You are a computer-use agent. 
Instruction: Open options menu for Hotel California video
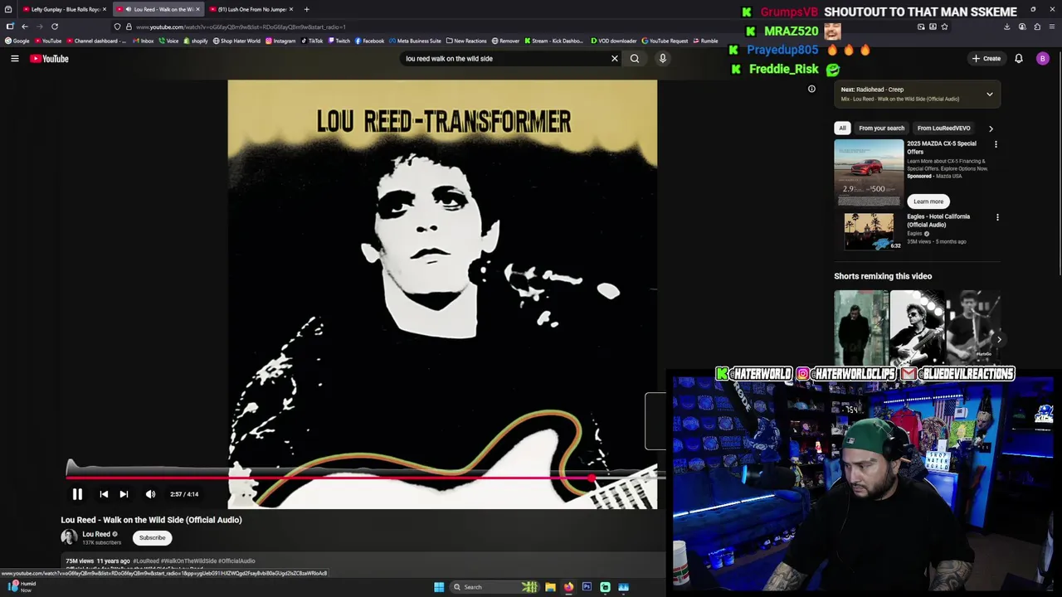997,217
